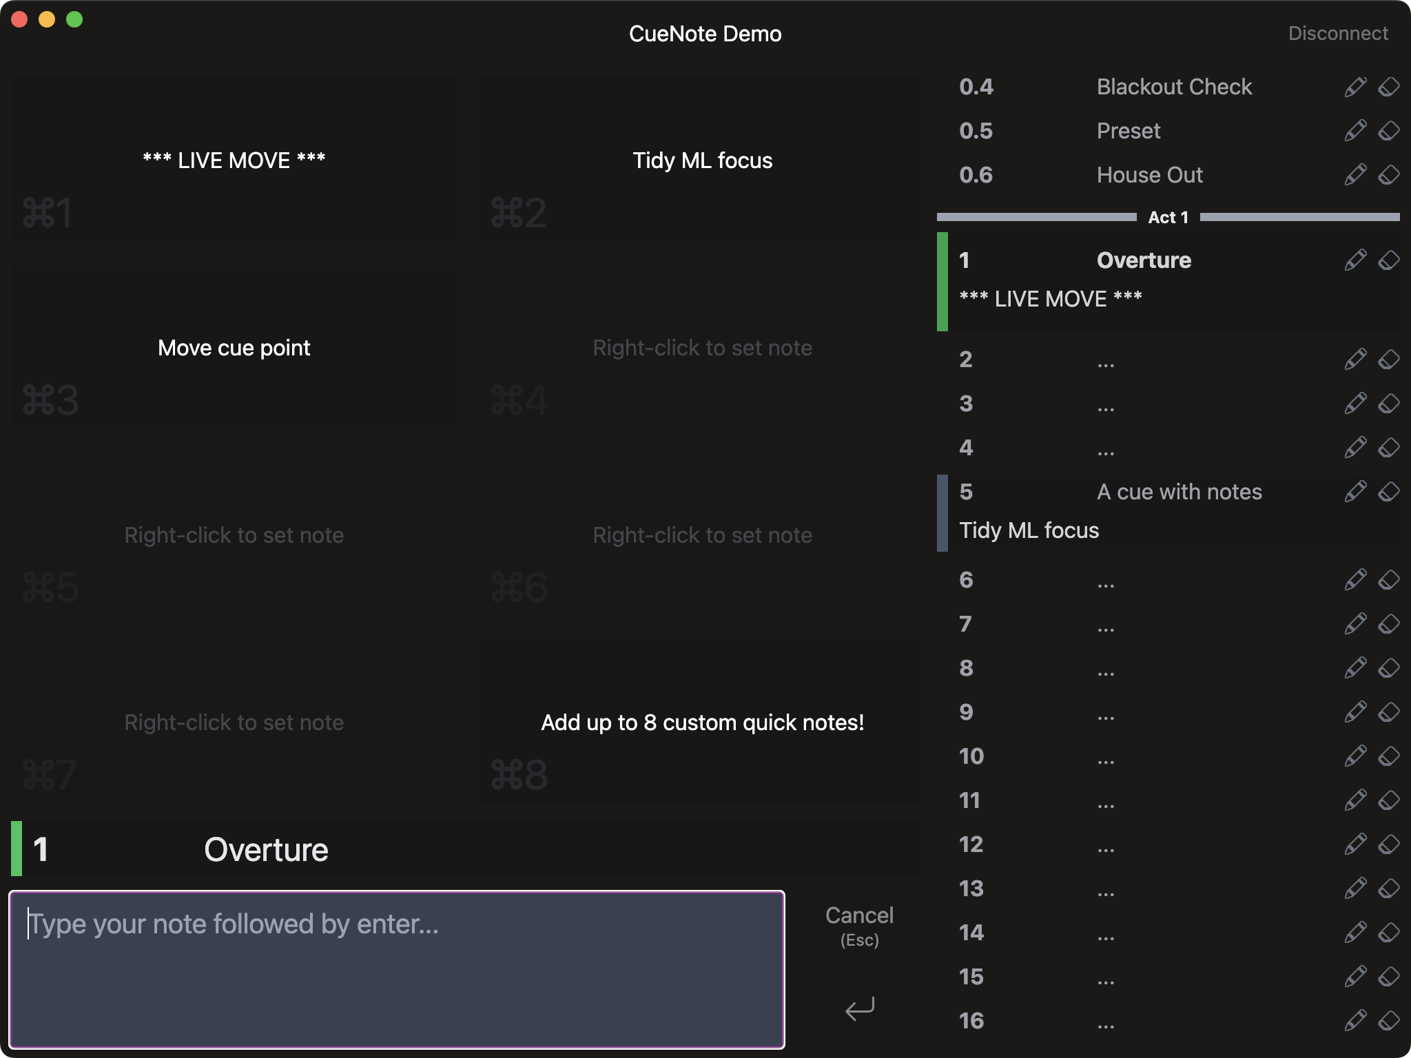Click eraser icon for cue 15
The image size is (1411, 1058).
click(1388, 977)
